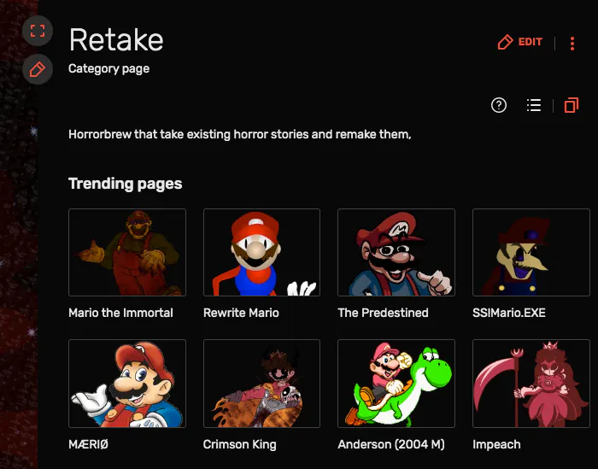598x469 pixels.
Task: Click the question mark help icon
Action: pyautogui.click(x=498, y=105)
